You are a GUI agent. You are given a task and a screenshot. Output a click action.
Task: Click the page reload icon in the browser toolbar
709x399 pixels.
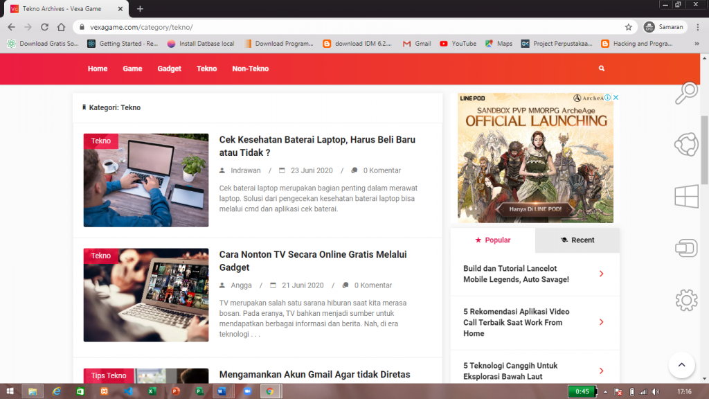coord(44,26)
